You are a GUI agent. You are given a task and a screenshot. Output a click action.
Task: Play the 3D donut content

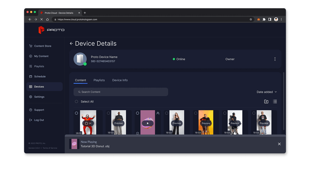[x=148, y=123]
